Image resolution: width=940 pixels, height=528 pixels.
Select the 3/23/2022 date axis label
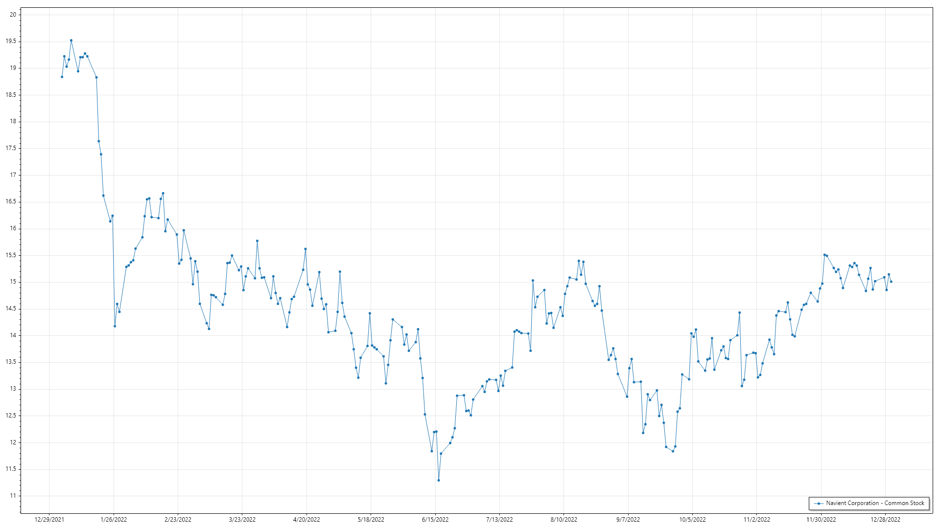coord(242,519)
